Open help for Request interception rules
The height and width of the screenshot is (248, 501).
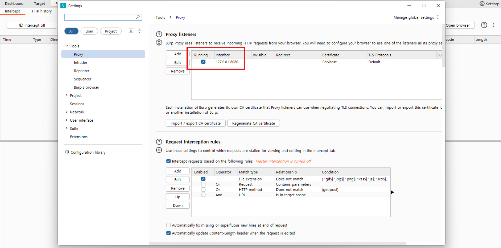click(x=159, y=142)
